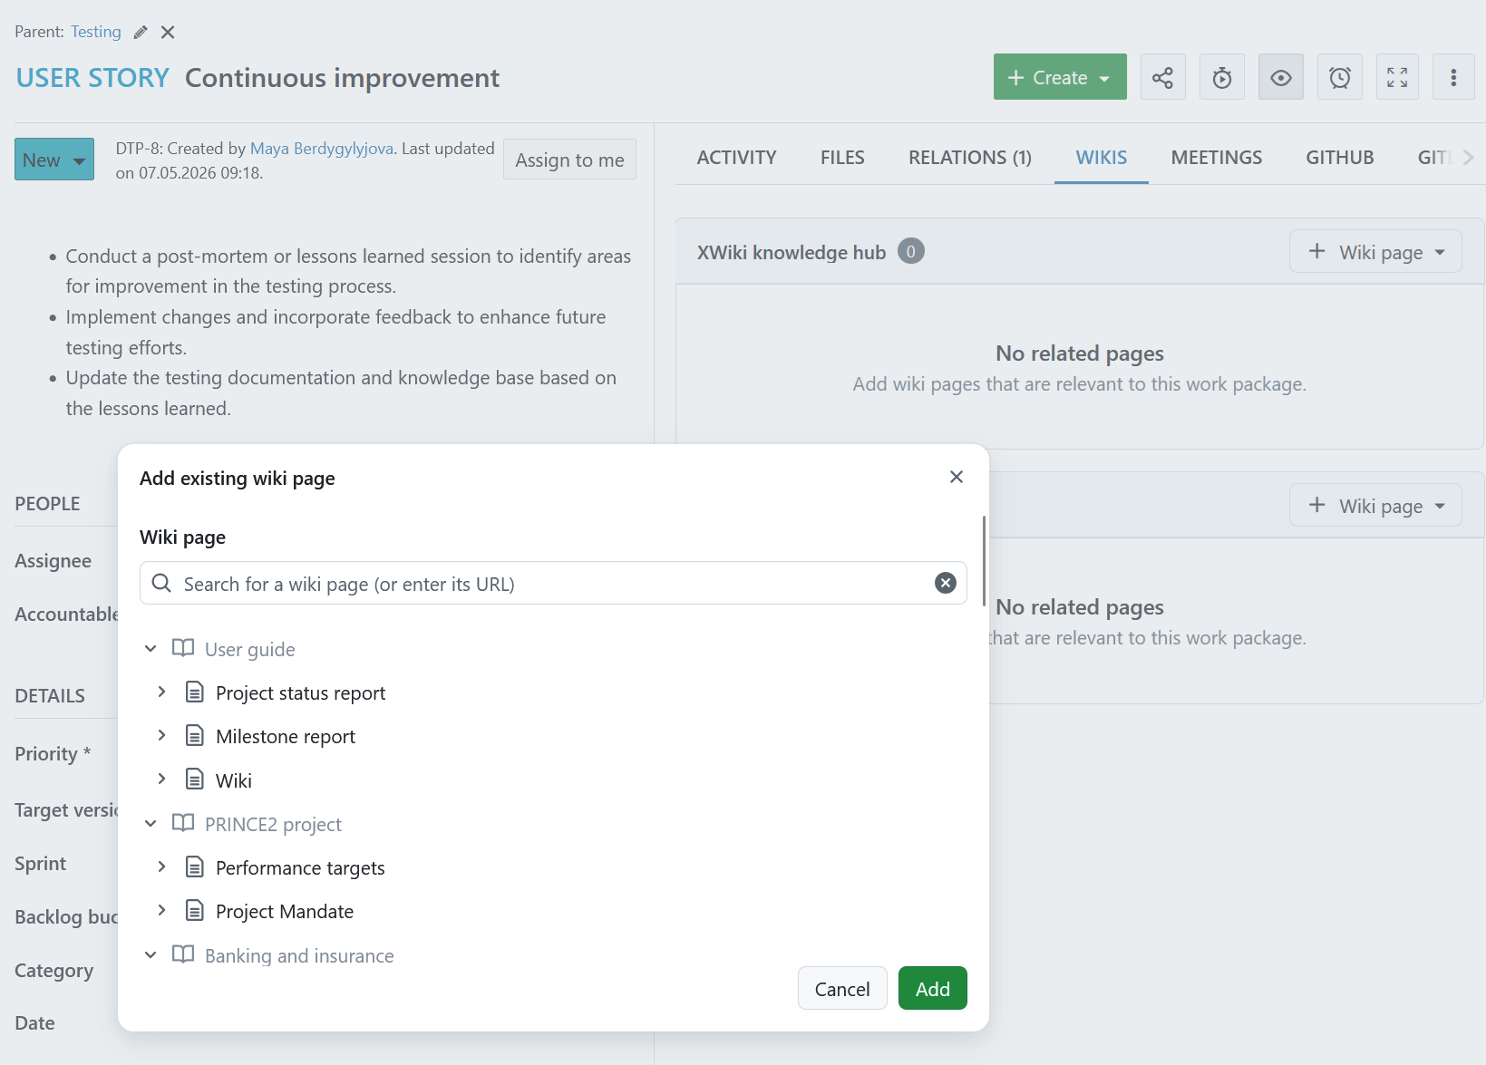Screen dimensions: 1486x1065
Task: Click the Milestone report page icon
Action: (x=195, y=736)
